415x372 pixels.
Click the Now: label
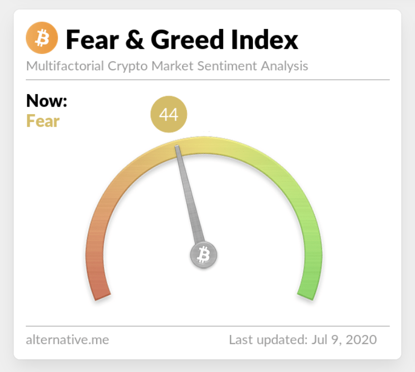tap(46, 101)
